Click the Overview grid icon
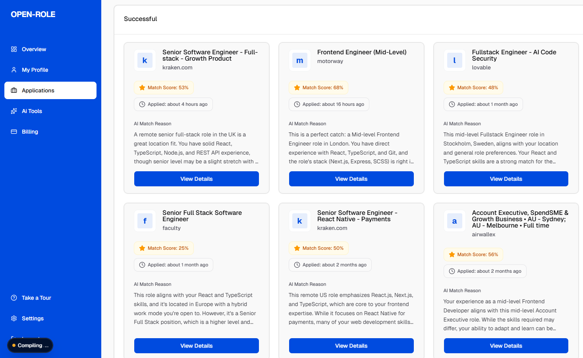The image size is (583, 358). [x=14, y=49]
